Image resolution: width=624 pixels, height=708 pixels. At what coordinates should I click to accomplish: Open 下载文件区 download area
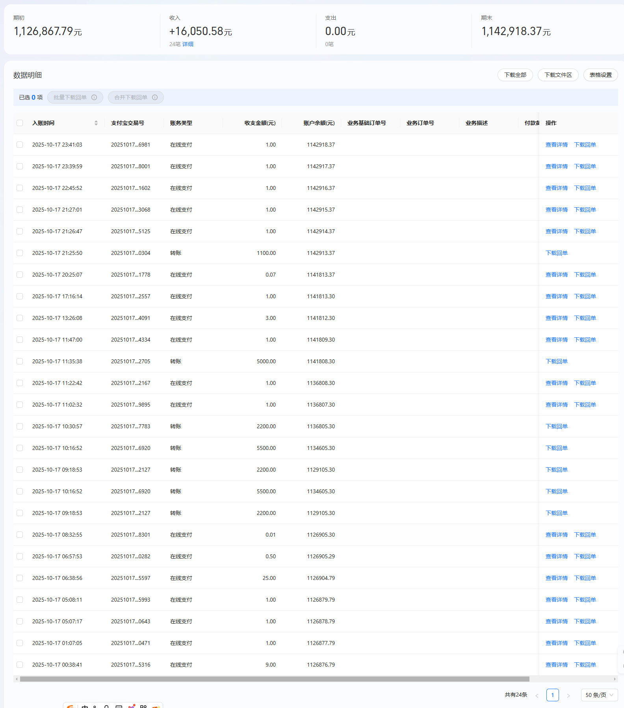click(558, 75)
